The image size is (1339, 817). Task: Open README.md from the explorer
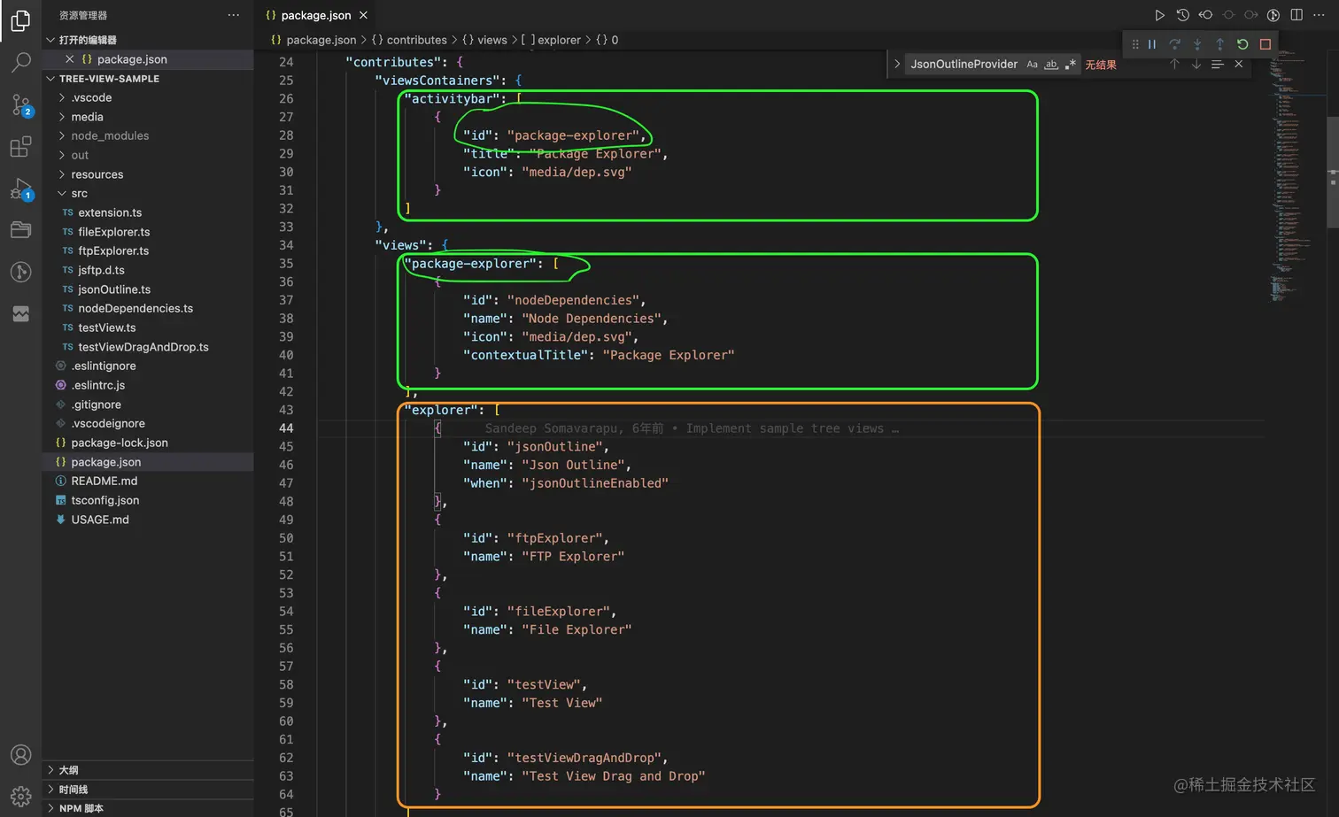104,481
